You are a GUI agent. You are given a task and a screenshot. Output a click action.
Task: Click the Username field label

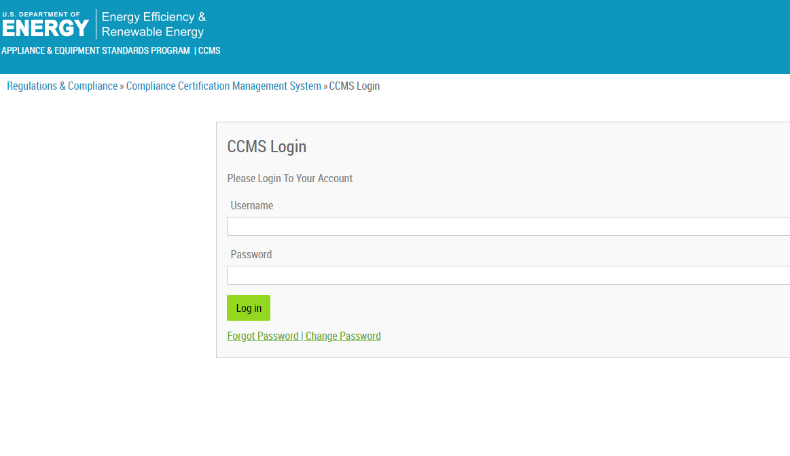(x=251, y=206)
